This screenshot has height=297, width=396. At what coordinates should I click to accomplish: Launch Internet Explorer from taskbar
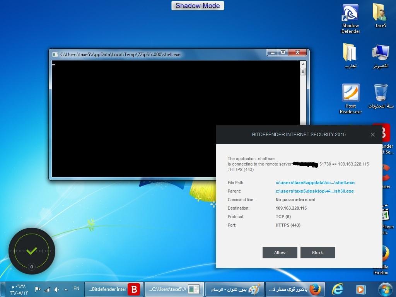337,289
